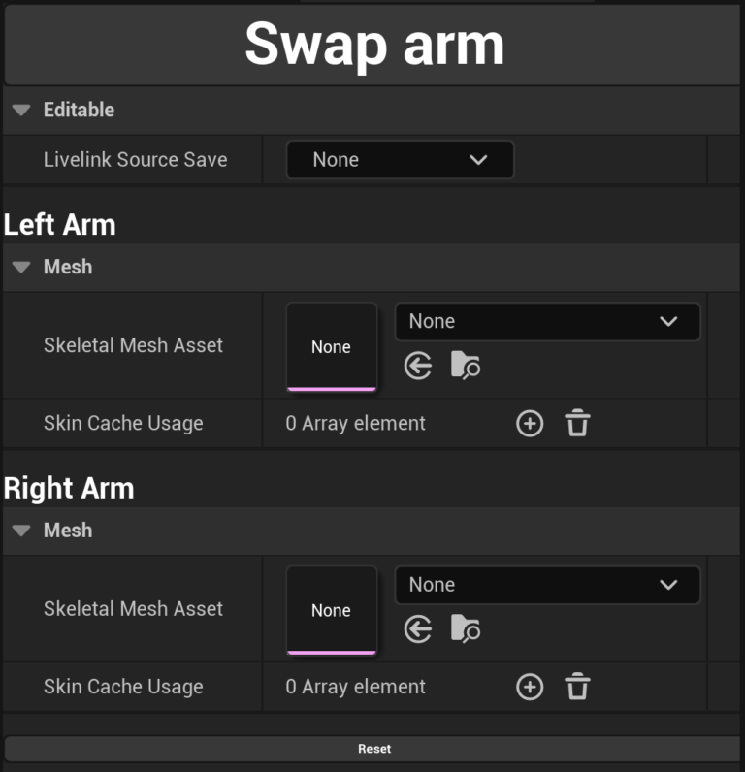Select Left Arm Skin Cache Usage row label
The height and width of the screenshot is (772, 745).
point(123,423)
